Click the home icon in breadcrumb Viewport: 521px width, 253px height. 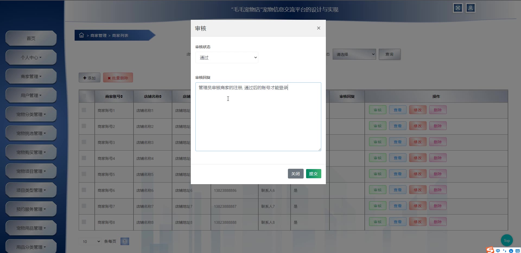[81, 35]
